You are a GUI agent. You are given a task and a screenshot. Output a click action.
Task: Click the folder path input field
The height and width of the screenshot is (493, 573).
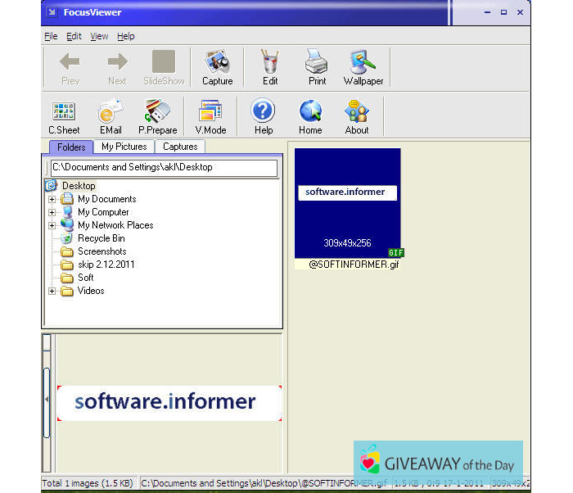[163, 167]
